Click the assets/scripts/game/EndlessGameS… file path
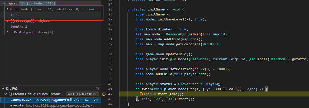The height and width of the screenshot is (108, 309). [x=61, y=100]
